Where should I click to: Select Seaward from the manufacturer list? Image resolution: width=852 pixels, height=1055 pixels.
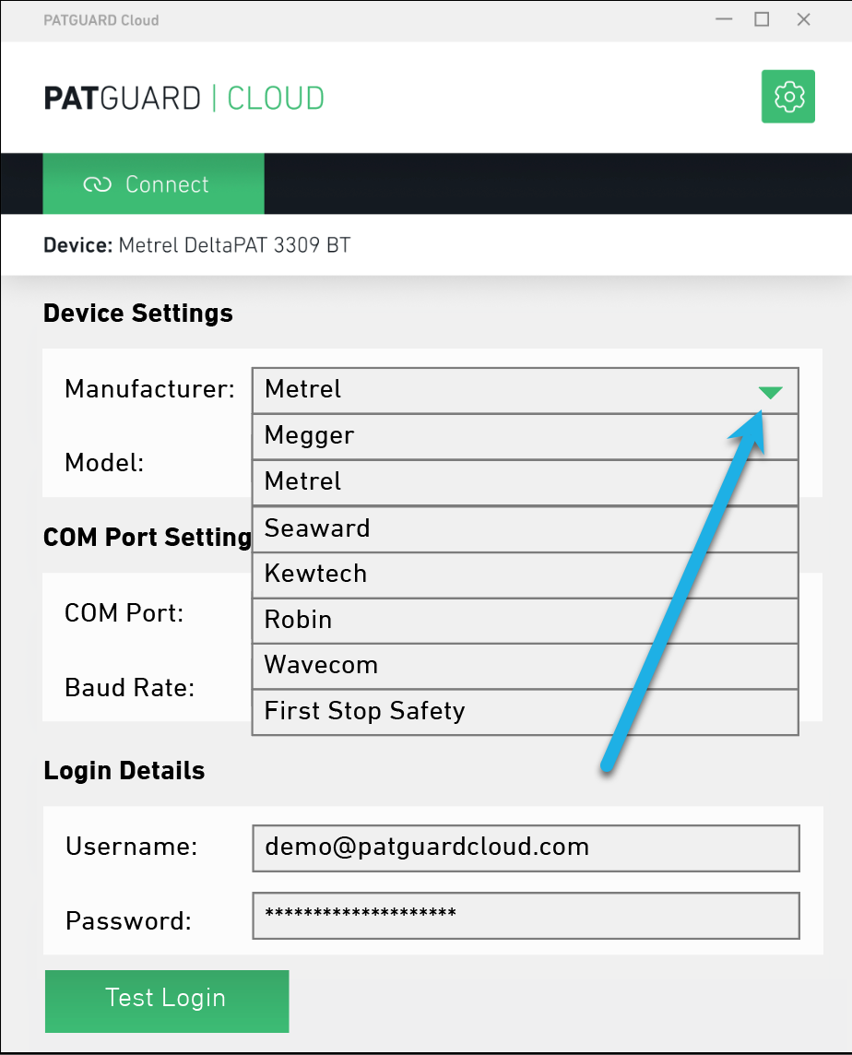[x=525, y=528]
